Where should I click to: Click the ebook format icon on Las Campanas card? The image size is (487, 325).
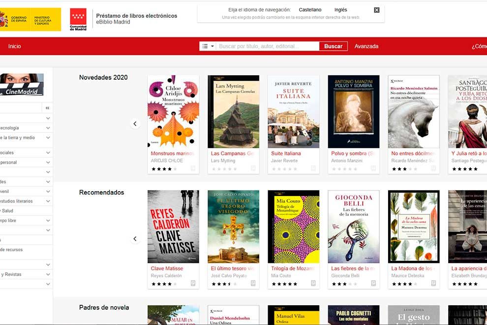pos(253,168)
